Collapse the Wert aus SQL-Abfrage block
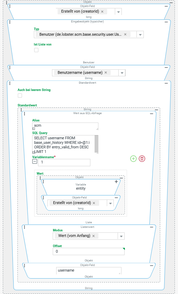This screenshot has height=294, width=178. pos(151,114)
